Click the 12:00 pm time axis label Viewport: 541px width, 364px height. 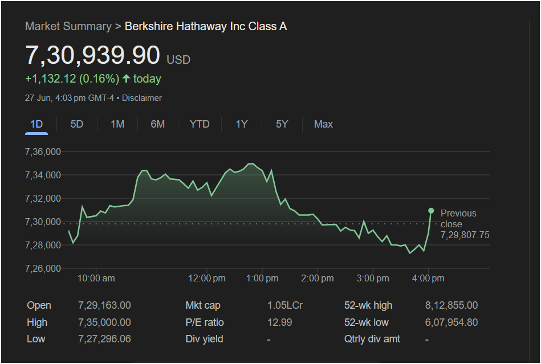(x=207, y=278)
